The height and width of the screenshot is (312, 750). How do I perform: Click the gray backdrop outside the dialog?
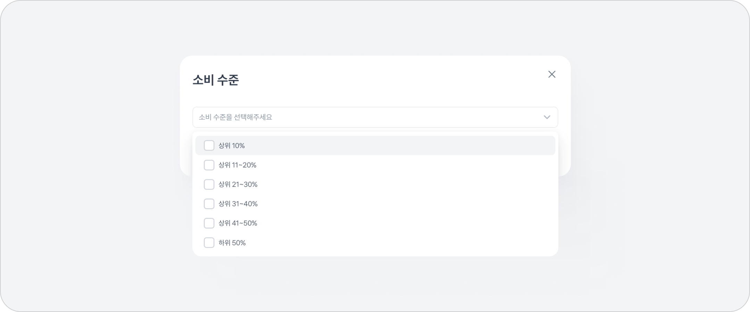click(x=87, y=156)
